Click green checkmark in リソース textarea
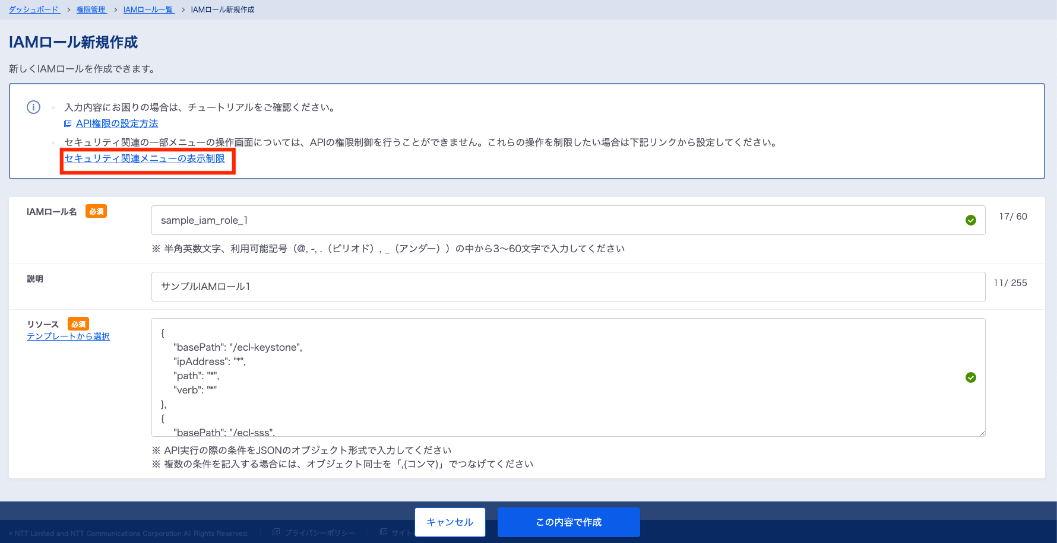The image size is (1057, 543). [971, 377]
